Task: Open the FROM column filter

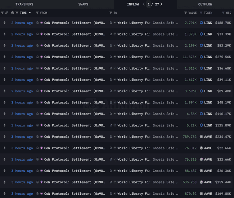Action: click(x=37, y=13)
